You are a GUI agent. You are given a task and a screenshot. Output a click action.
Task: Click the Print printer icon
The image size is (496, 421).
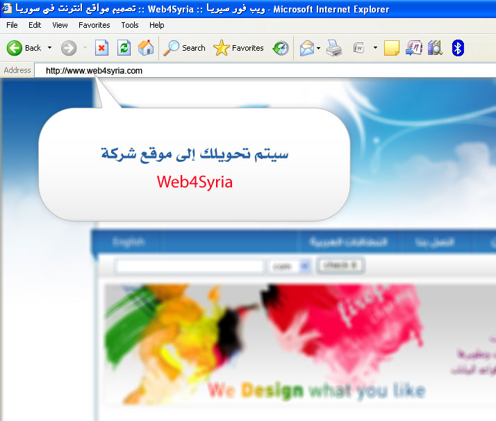[334, 48]
